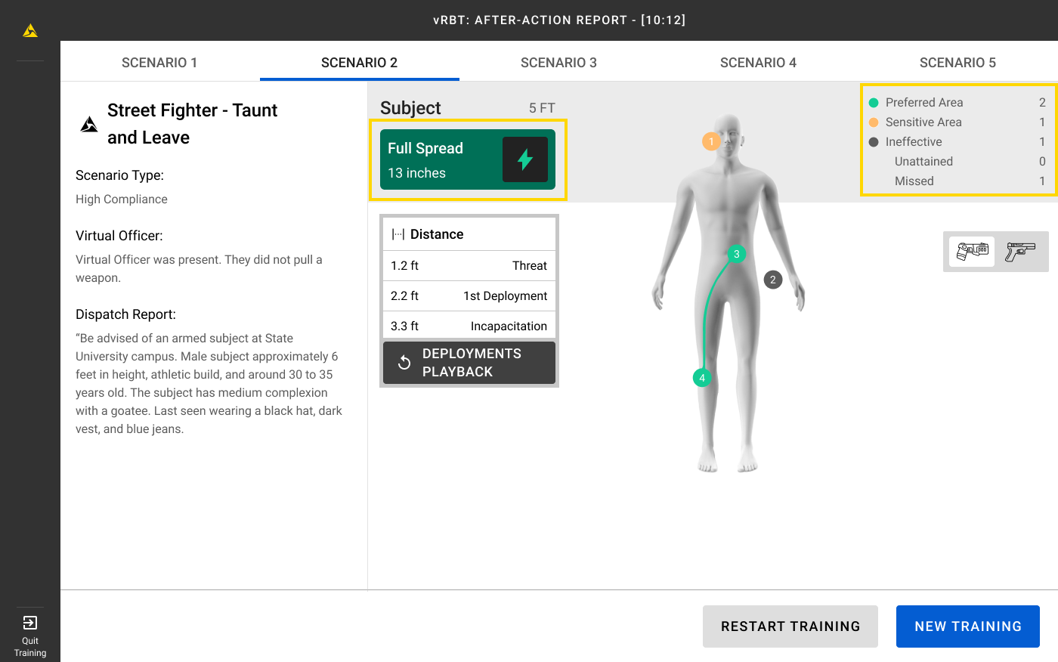Viewport: 1058px width, 662px height.
Task: Click the Quit Training exit icon
Action: [x=30, y=623]
